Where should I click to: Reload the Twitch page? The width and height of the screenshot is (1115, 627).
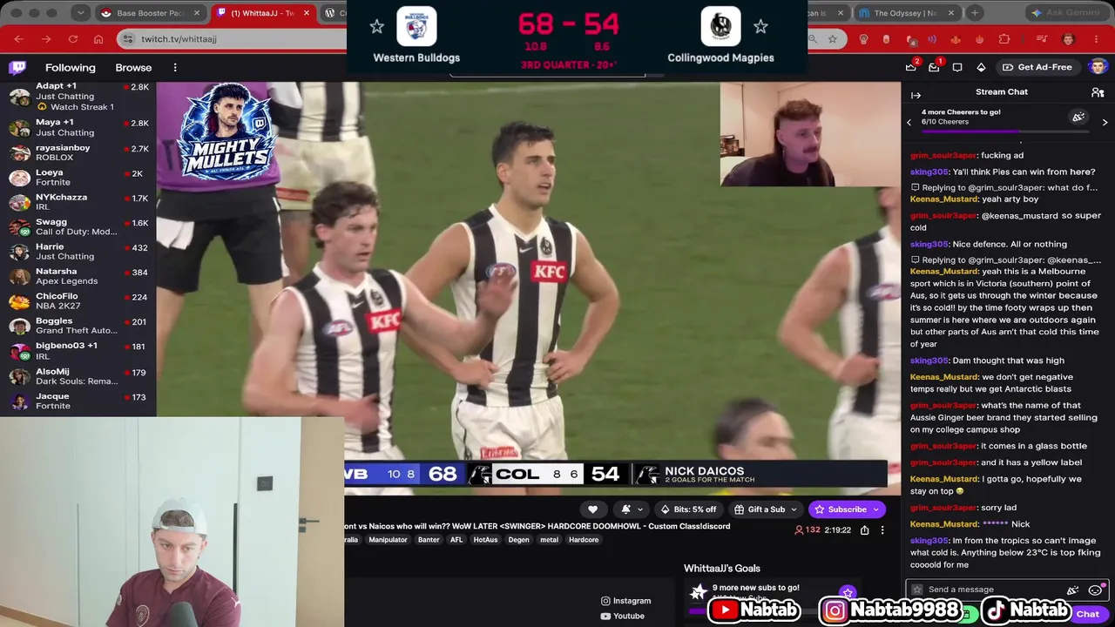pyautogui.click(x=72, y=39)
